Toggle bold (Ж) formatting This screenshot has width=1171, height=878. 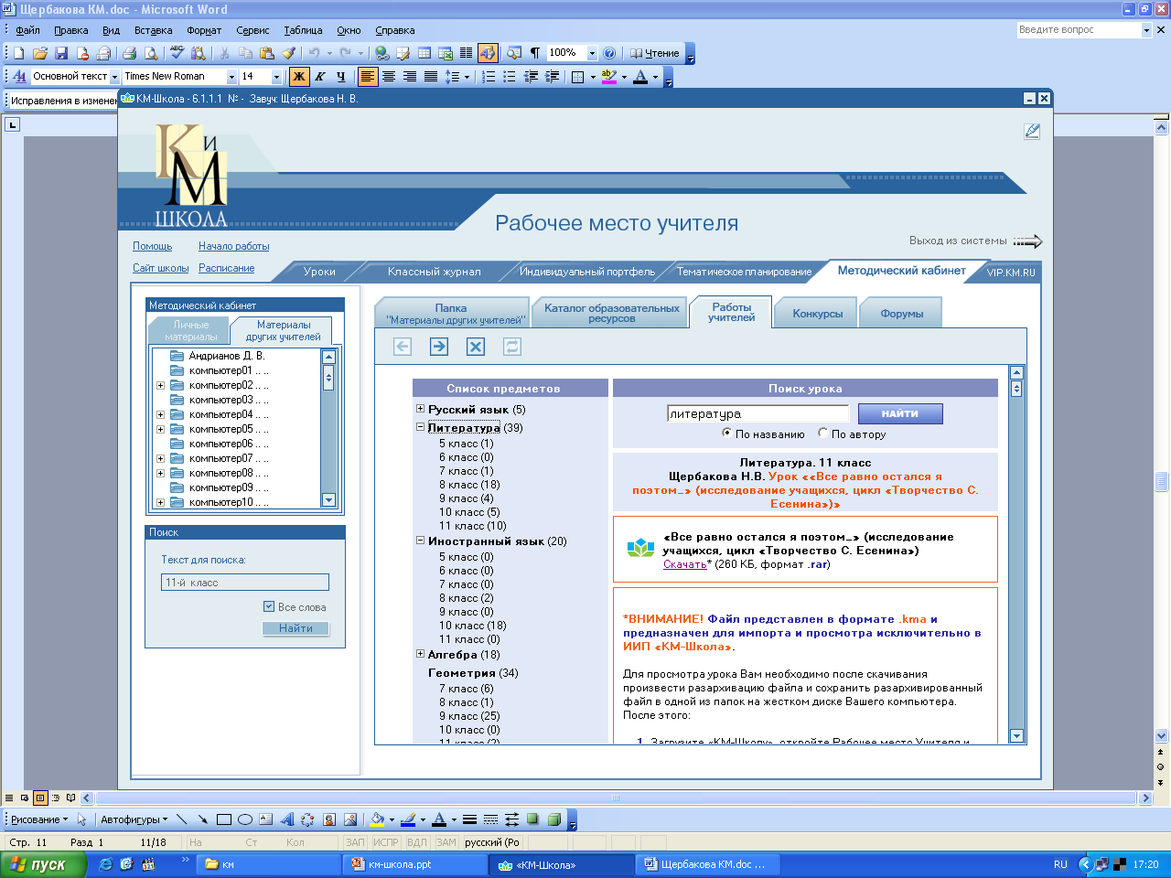[299, 77]
